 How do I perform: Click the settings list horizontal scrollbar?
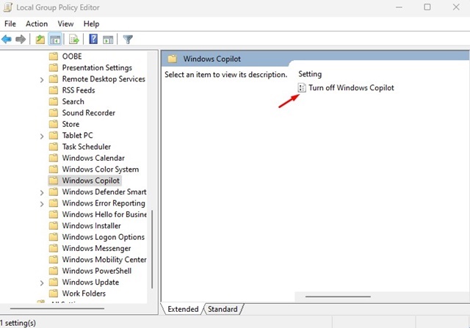click(x=338, y=296)
